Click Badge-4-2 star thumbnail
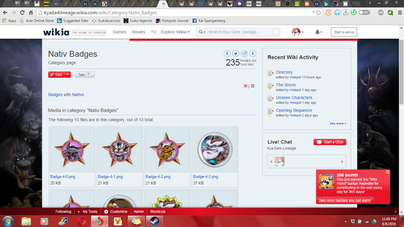Viewport: 404px width, 227px height. (167, 150)
